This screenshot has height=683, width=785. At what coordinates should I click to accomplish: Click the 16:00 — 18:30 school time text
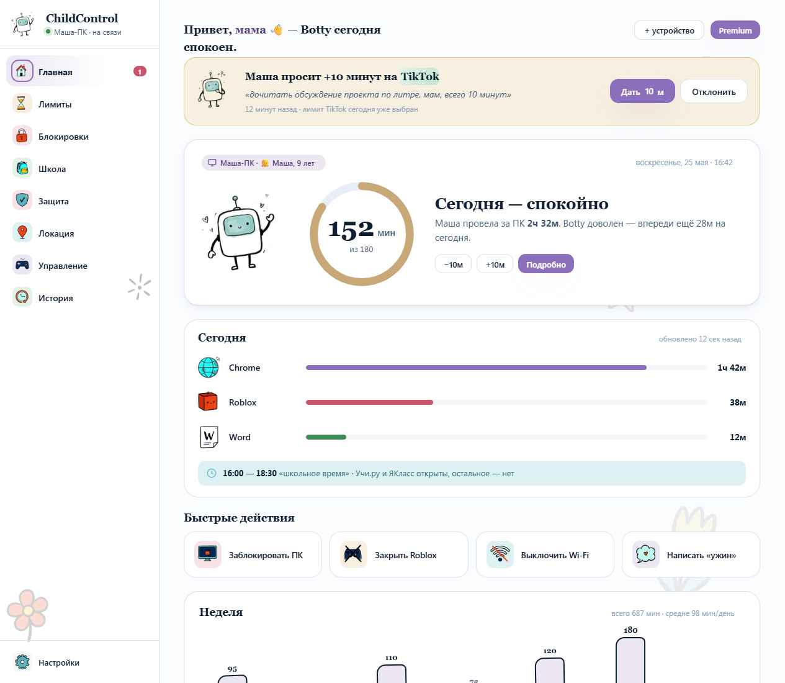pos(249,473)
